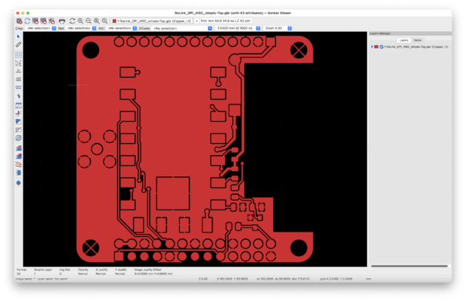This screenshot has height=301, width=466.
Task: Toggle sketch mode for polygons
Action: point(18,122)
